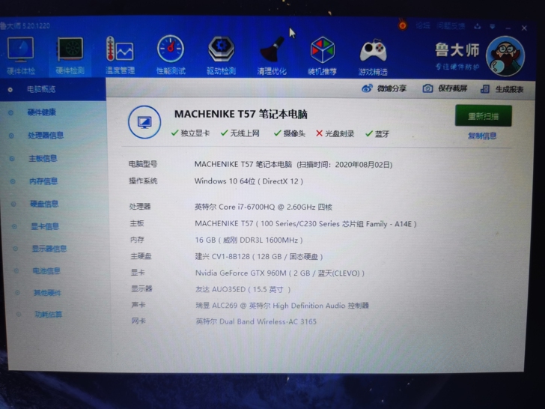Open the 论坛 forum link
Screen dimensions: 545x409
[x=423, y=25]
